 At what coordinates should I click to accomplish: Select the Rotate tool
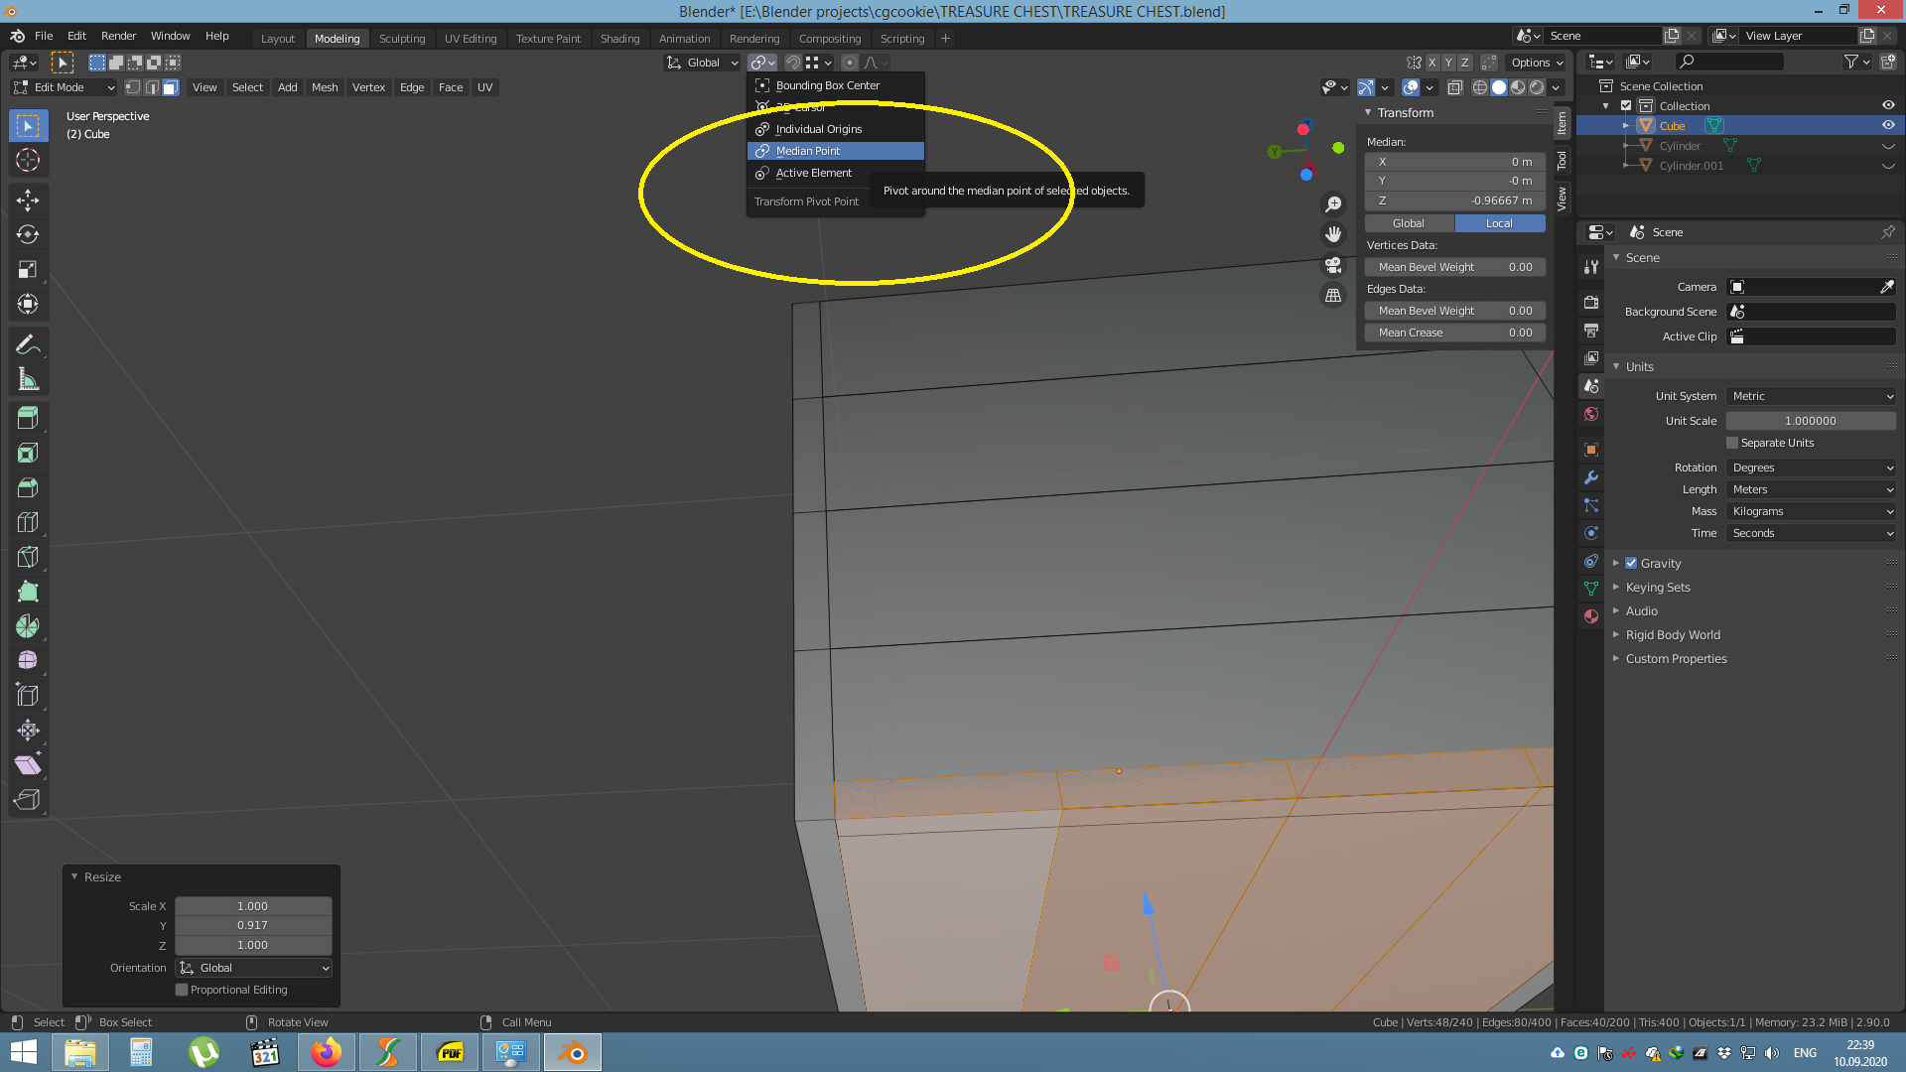point(28,234)
